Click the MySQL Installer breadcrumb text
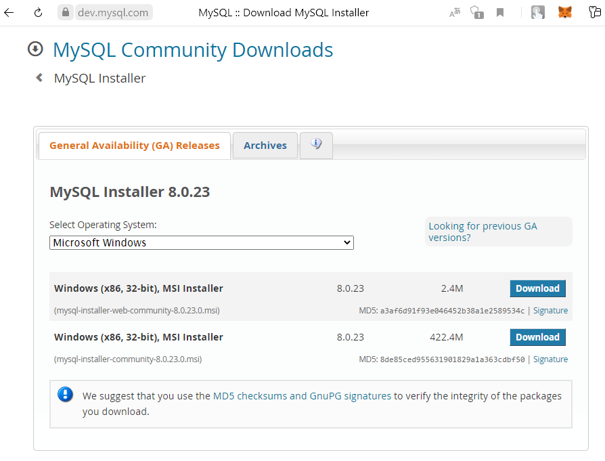 99,78
